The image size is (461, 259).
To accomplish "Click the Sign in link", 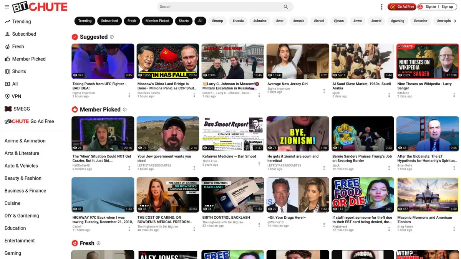I will (x=431, y=7).
